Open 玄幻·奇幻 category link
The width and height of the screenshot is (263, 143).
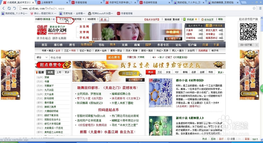[x=85, y=51]
